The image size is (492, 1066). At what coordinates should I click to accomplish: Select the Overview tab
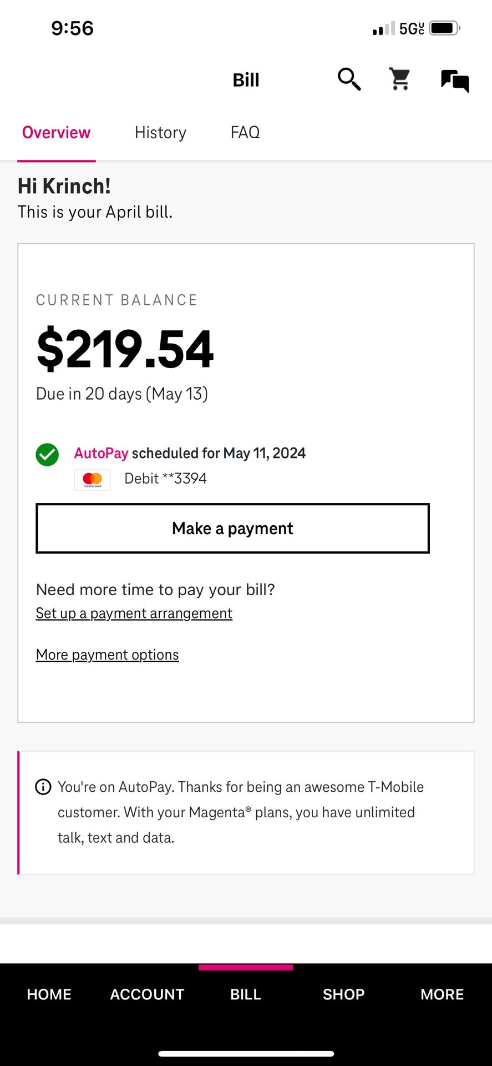click(56, 133)
